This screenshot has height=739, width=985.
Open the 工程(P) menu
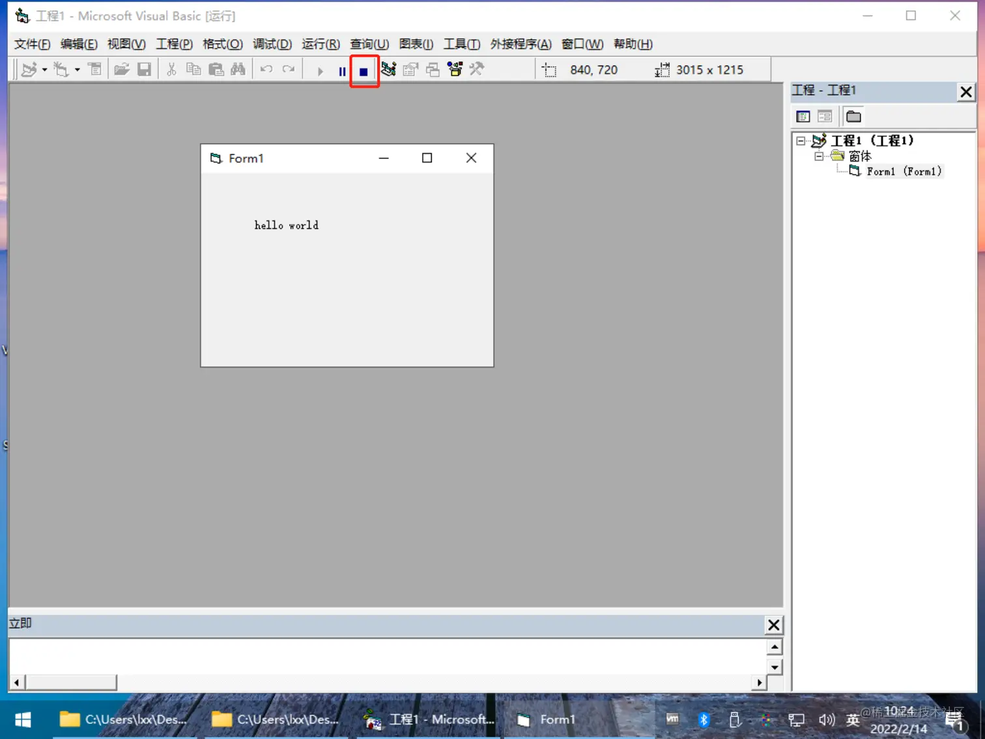(174, 44)
